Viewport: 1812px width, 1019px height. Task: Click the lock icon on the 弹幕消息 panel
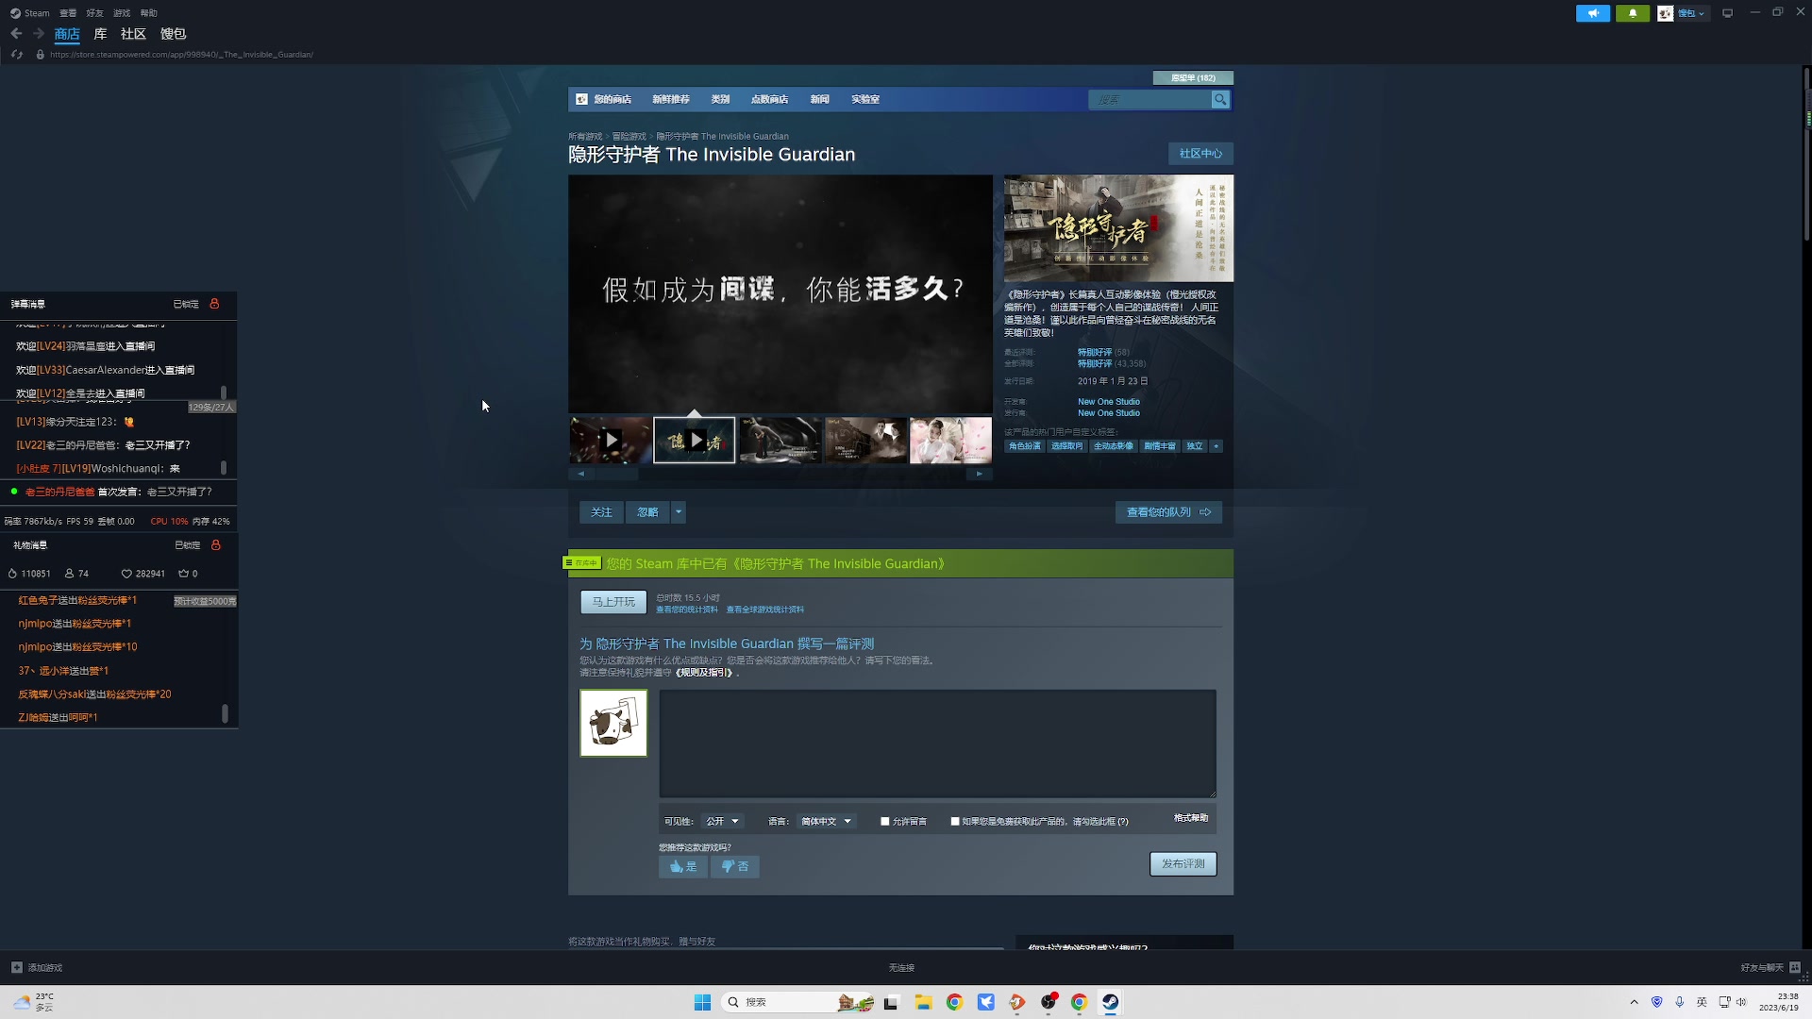tap(214, 304)
